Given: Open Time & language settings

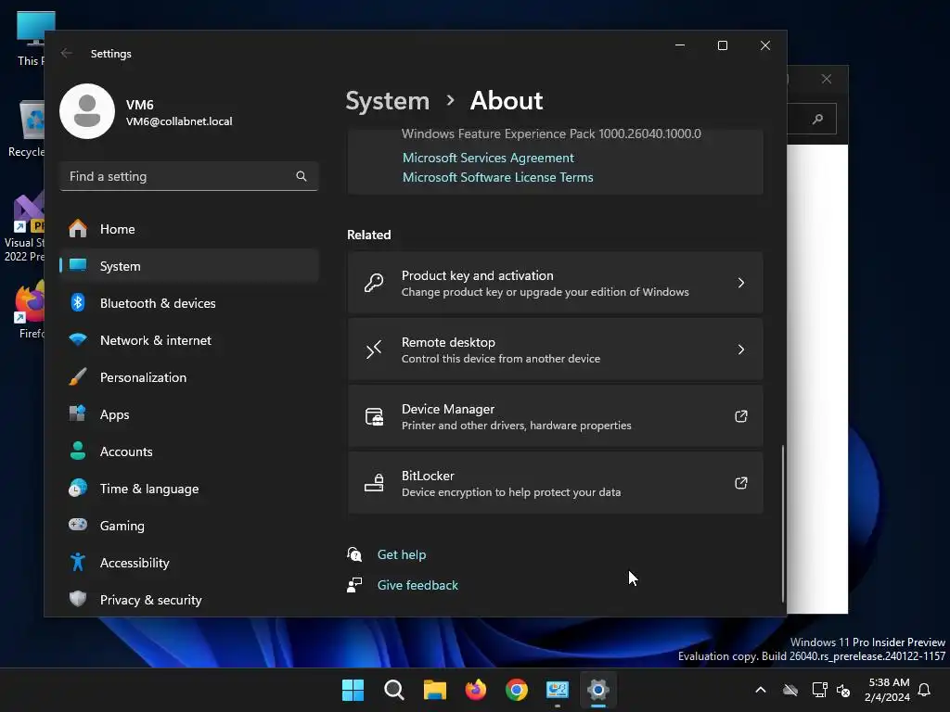Looking at the screenshot, I should [189, 489].
